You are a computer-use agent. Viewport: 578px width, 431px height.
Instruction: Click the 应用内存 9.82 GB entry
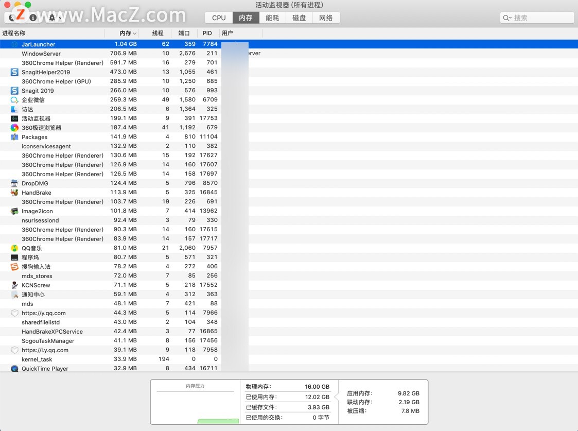(383, 393)
